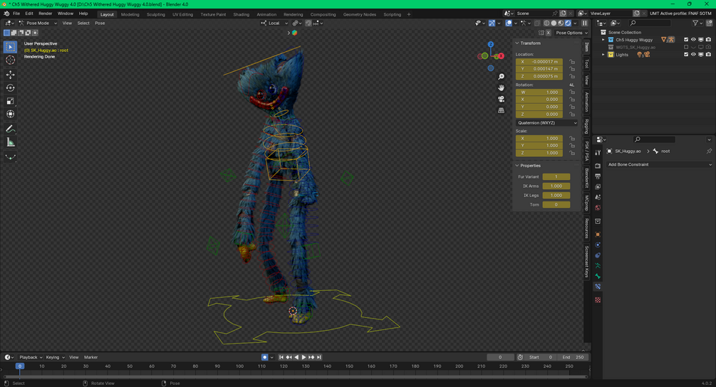Click the Fur Variant property field

point(556,177)
